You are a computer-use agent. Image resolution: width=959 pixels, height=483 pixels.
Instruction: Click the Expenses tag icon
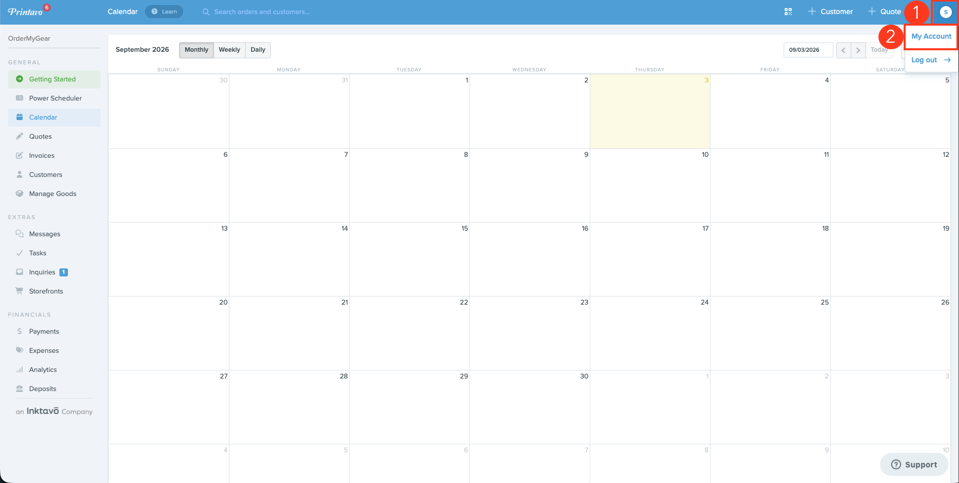[x=20, y=350]
